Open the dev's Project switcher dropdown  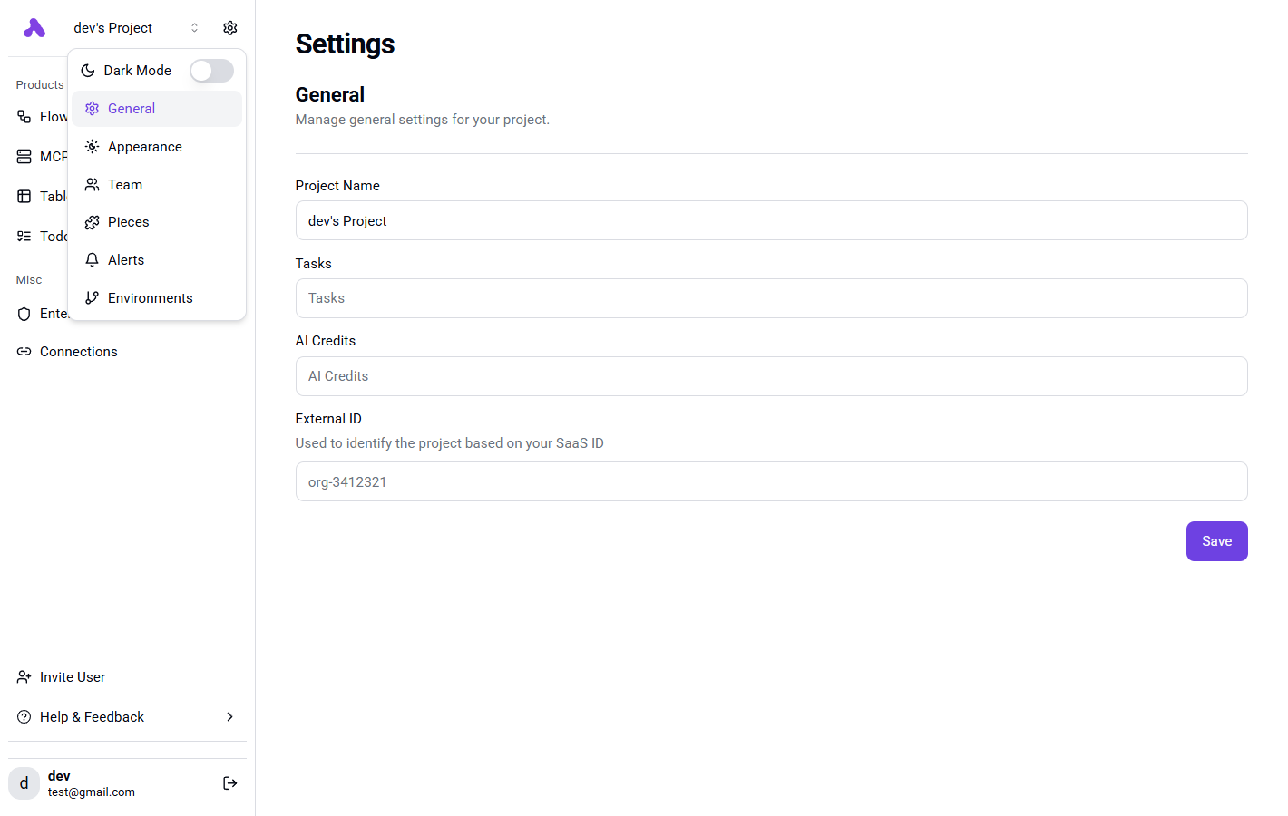click(136, 28)
